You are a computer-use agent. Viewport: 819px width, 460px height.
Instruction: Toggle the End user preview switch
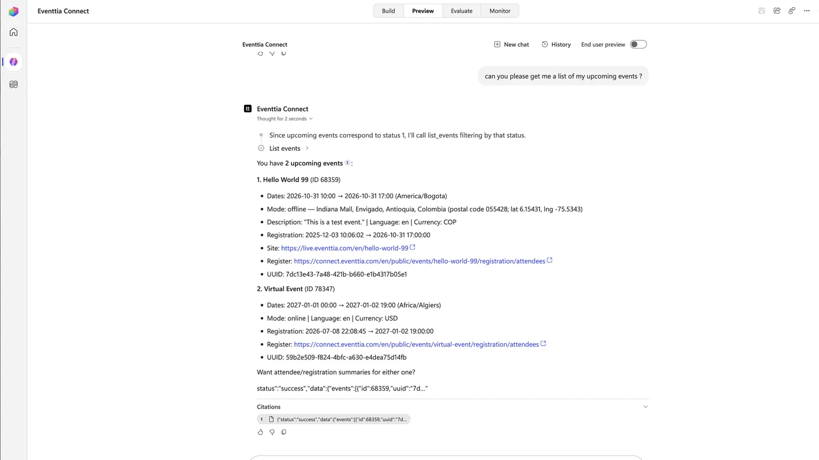point(639,44)
